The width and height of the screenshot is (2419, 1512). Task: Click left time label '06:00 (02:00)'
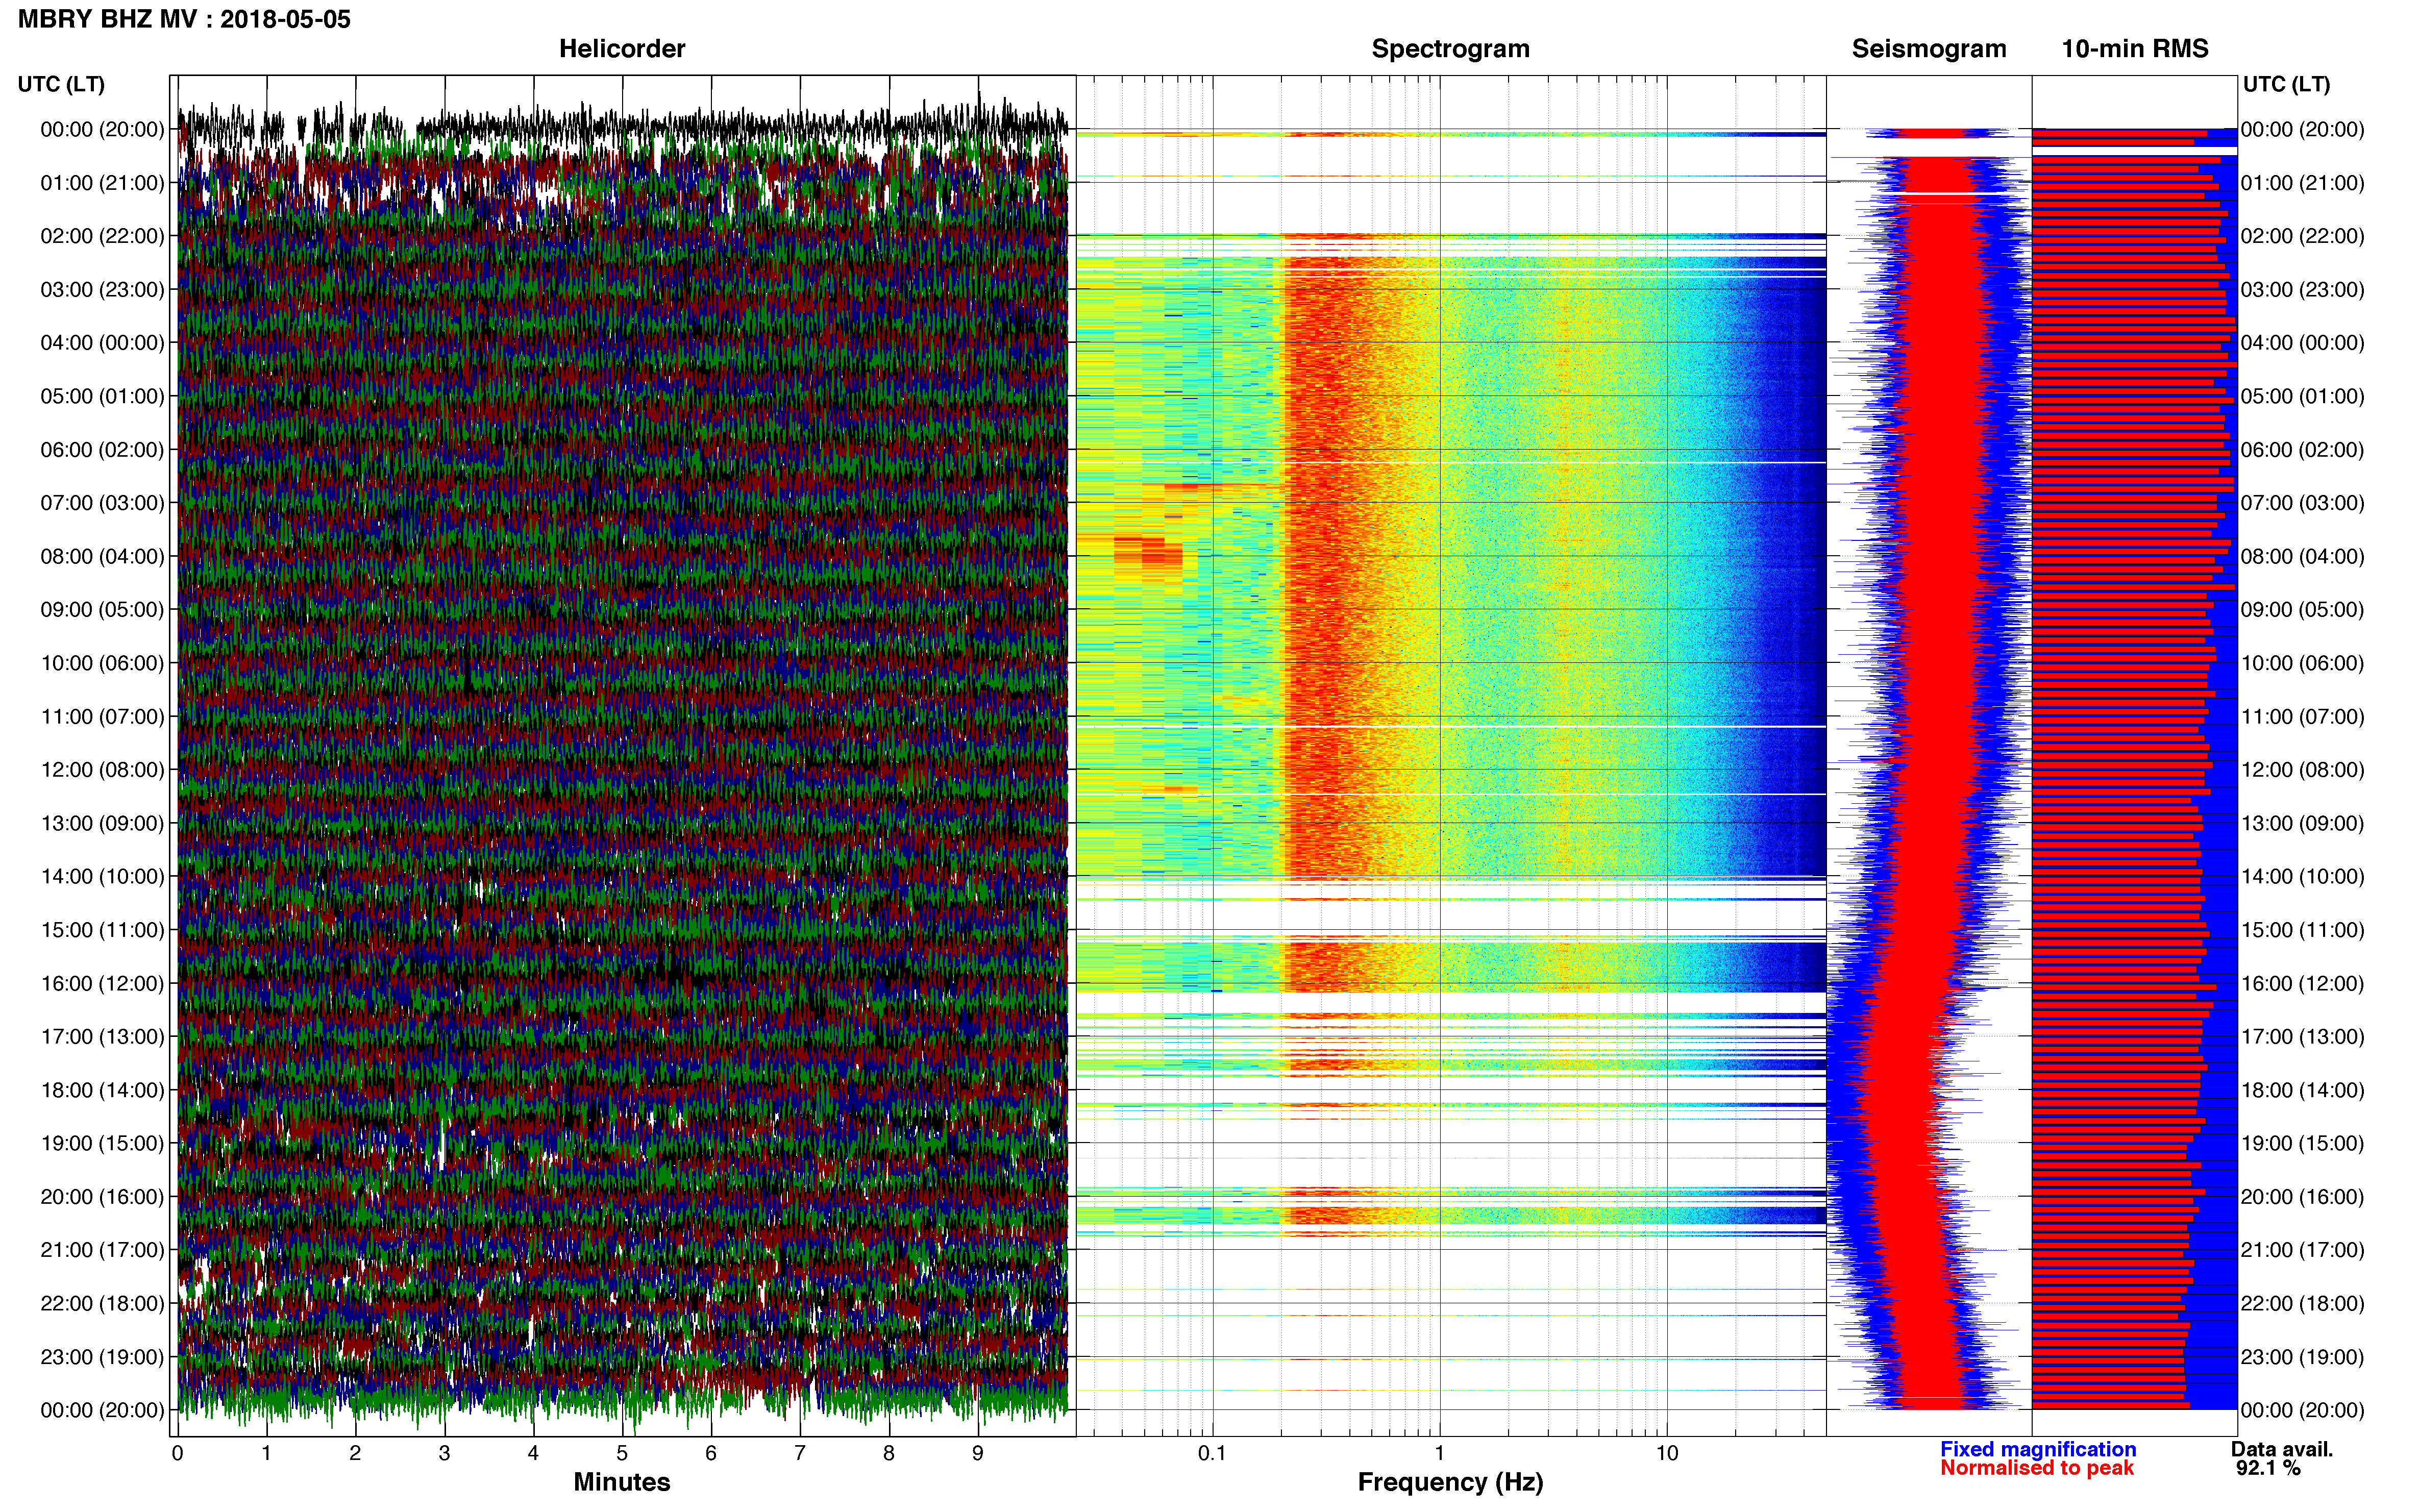102,450
